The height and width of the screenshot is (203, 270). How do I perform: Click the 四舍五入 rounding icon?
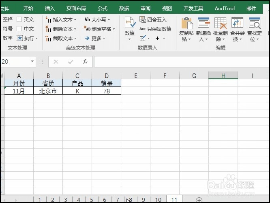143,19
